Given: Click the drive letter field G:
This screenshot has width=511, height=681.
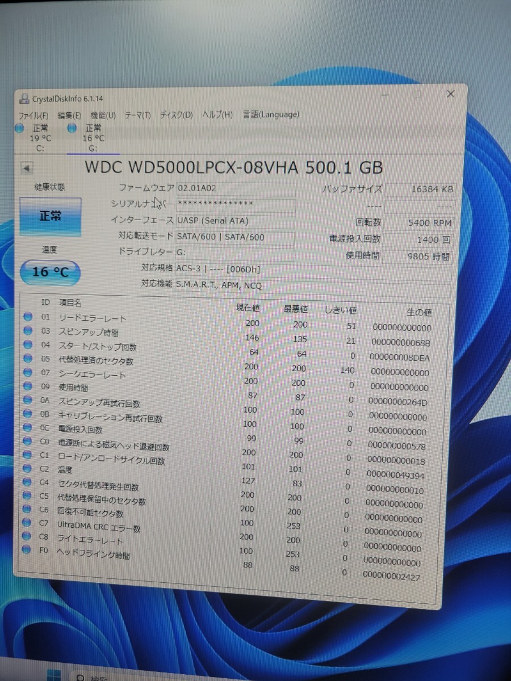Looking at the screenshot, I should 236,253.
